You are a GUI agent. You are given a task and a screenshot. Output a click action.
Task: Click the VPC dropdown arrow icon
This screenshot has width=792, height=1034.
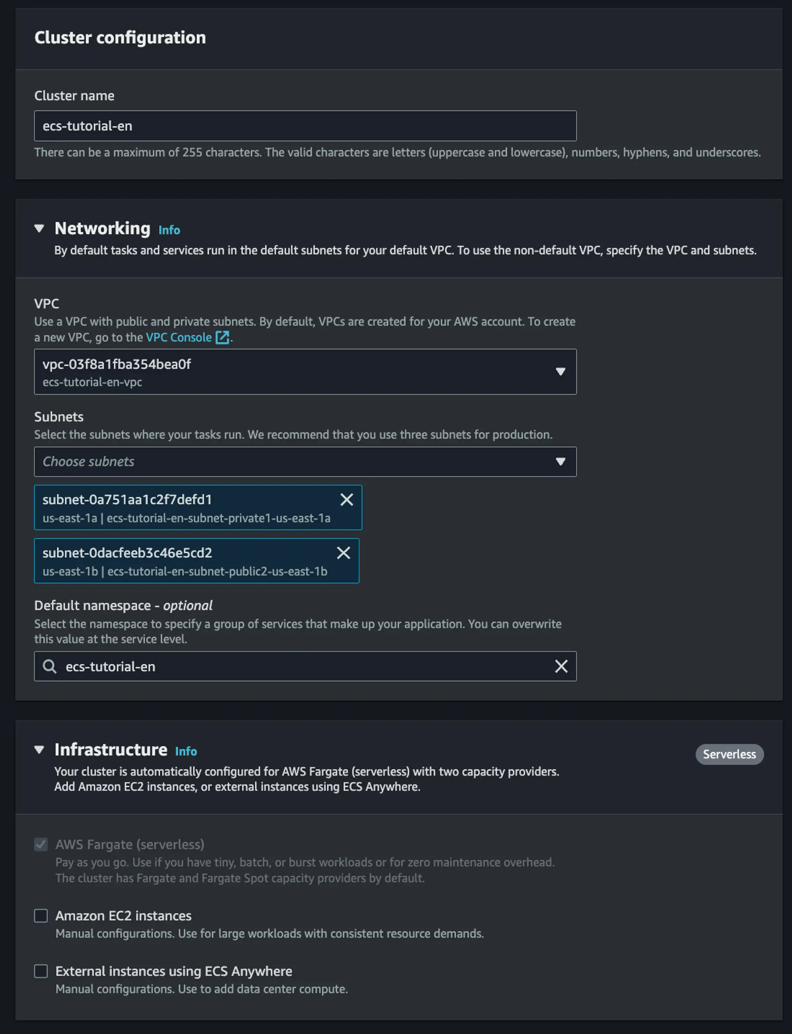click(561, 371)
